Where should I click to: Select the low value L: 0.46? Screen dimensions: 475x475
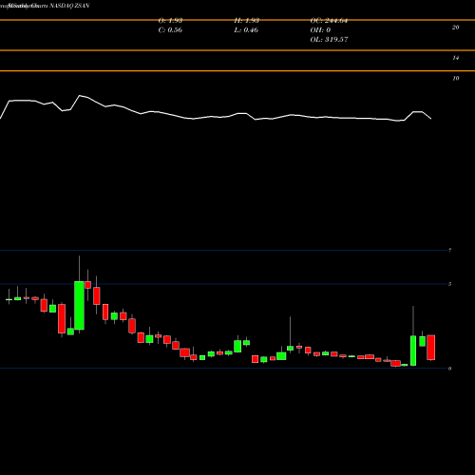click(x=246, y=30)
